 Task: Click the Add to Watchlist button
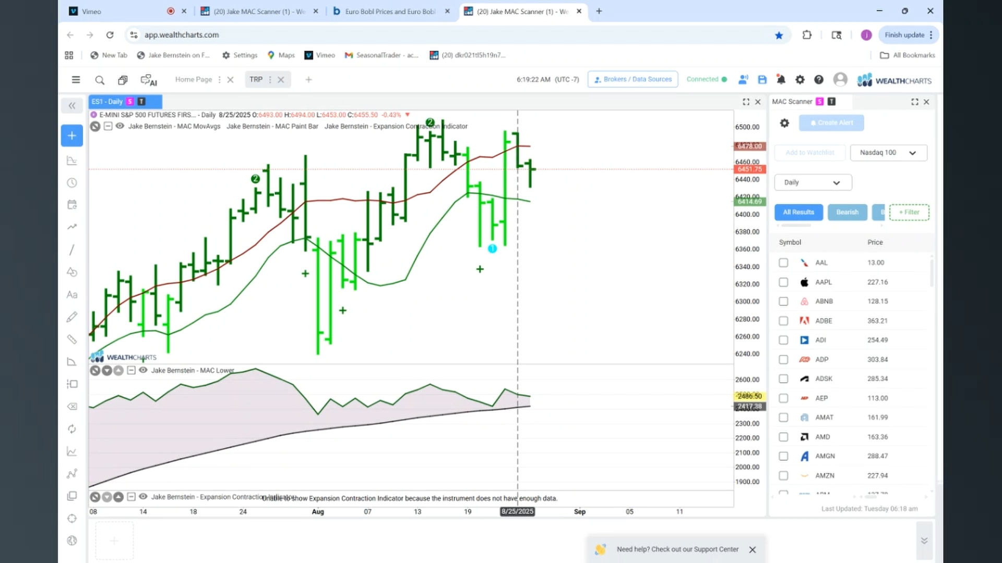[810, 153]
